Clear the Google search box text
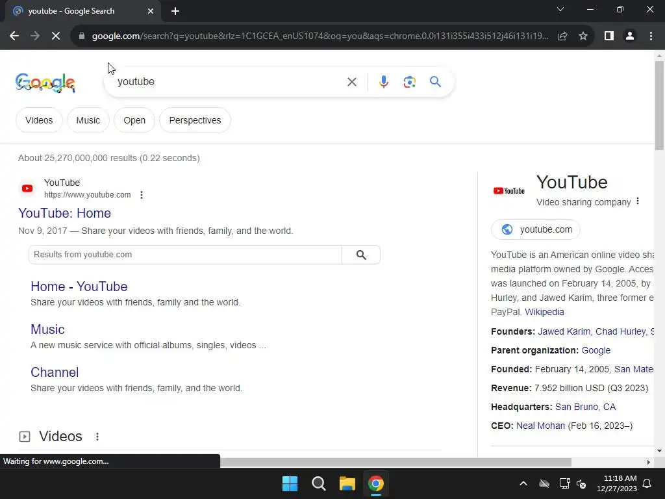Viewport: 665px width, 499px height. coord(351,82)
